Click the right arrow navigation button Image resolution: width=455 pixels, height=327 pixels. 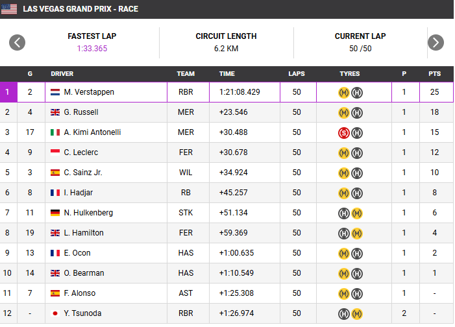click(x=436, y=43)
